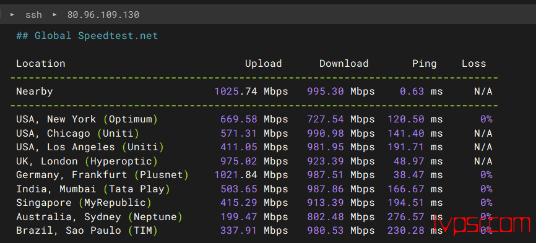The height and width of the screenshot is (243, 536).
Task: Click New York upload 669.58
Action: (x=239, y=119)
